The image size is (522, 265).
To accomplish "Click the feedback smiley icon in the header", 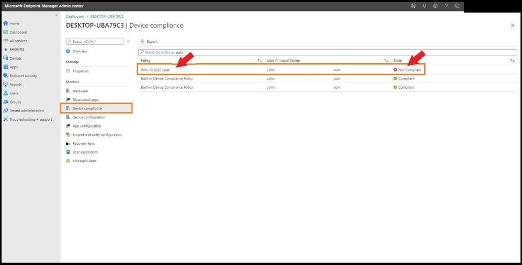I will [x=457, y=6].
